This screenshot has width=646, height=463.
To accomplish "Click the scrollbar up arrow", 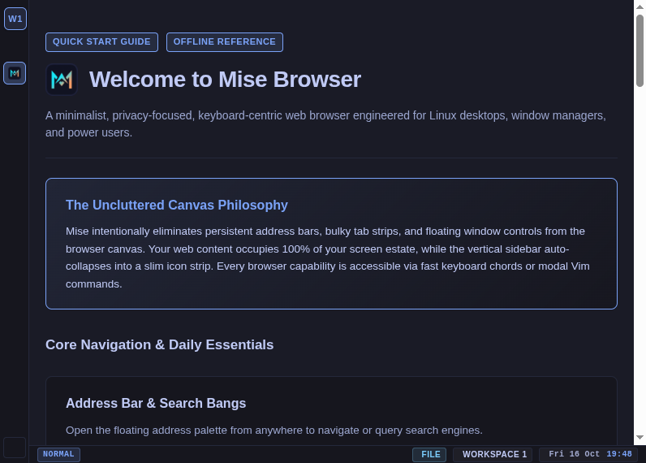I will coord(640,6).
